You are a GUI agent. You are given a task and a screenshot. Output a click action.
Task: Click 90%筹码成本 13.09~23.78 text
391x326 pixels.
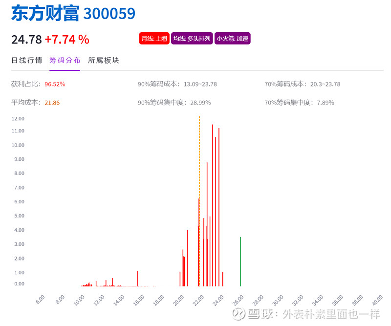(177, 84)
